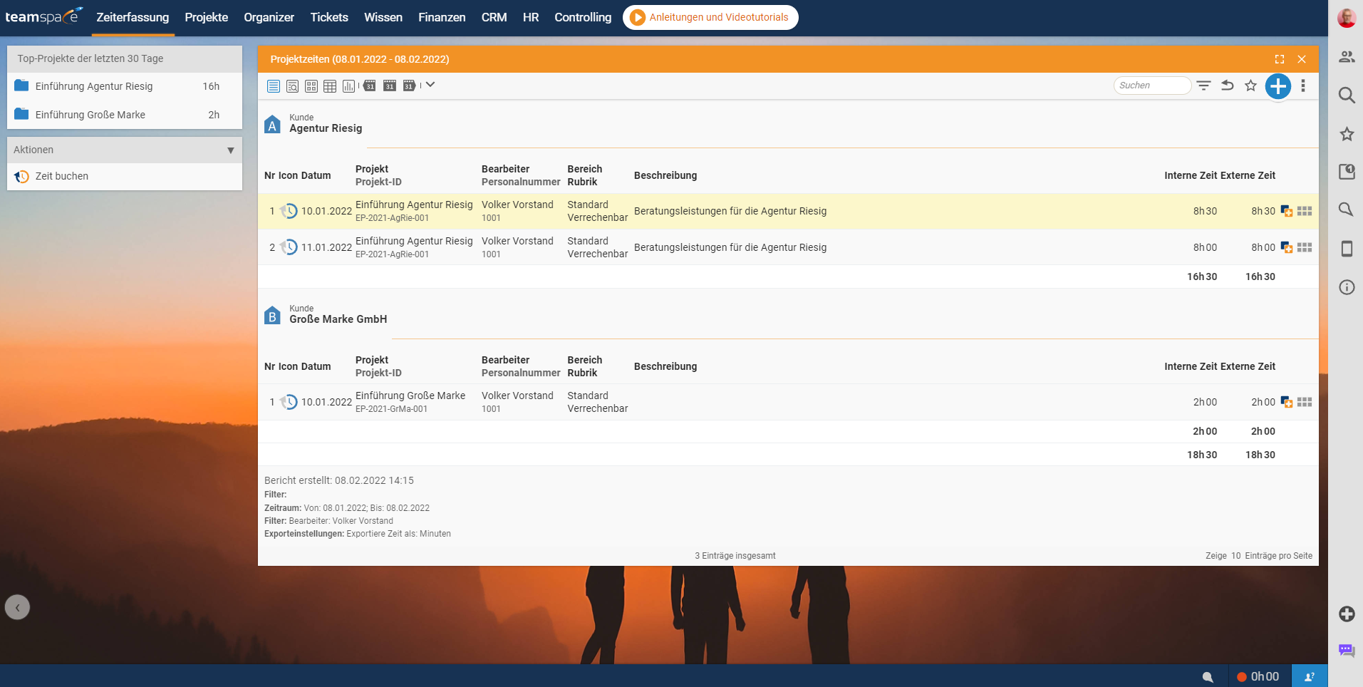Switch to the Projekte tab

tap(206, 17)
